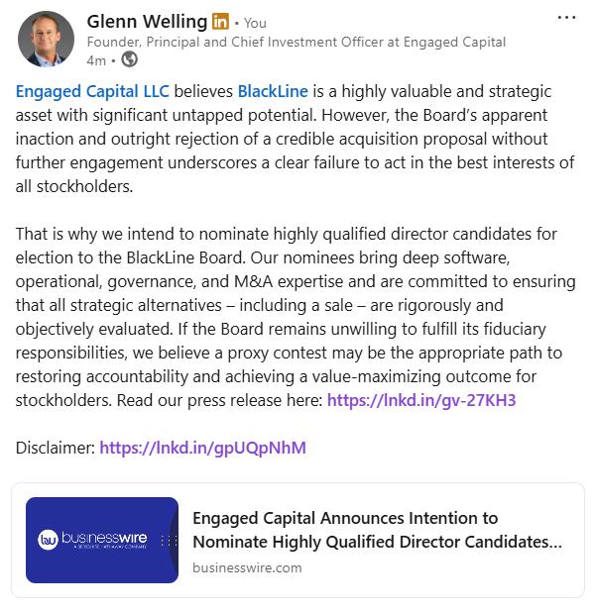Click the businesswire.com source domain

coord(247,567)
